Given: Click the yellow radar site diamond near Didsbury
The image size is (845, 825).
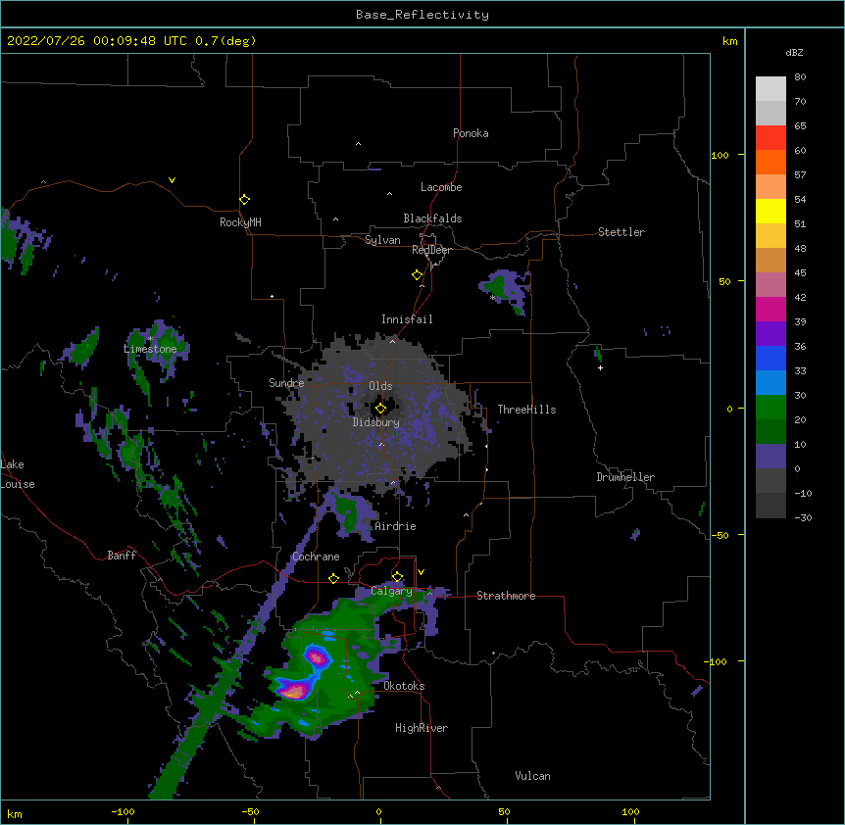Looking at the screenshot, I should coord(380,409).
